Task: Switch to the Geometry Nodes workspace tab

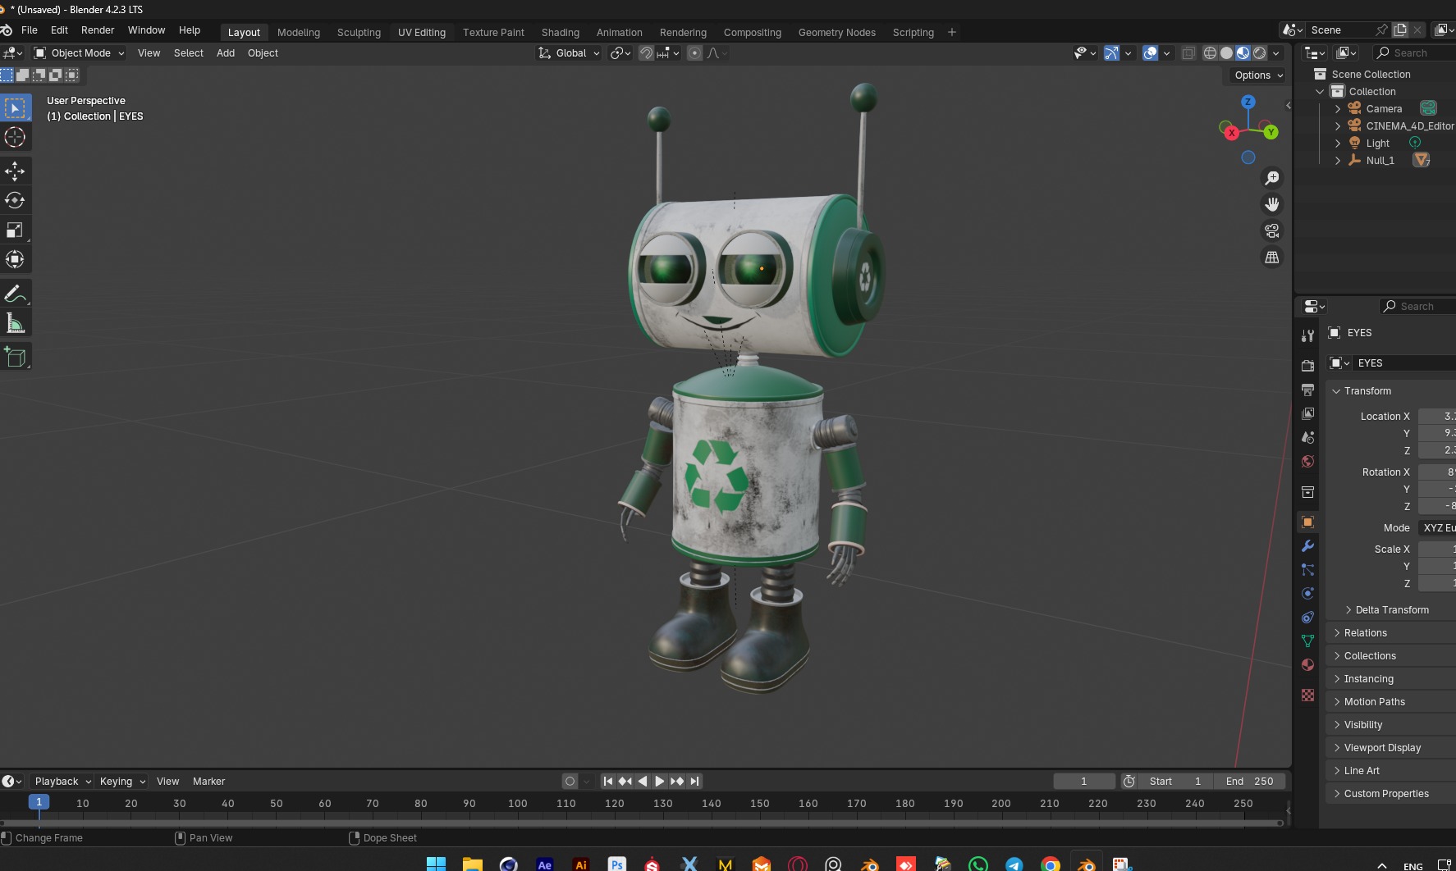Action: (836, 32)
